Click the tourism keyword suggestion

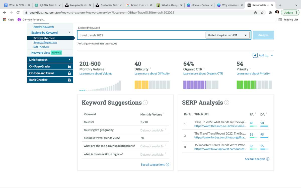coord(89,122)
